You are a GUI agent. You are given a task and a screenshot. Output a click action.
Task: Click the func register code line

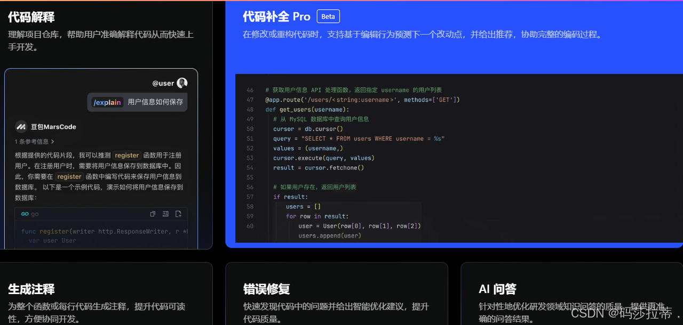104,231
